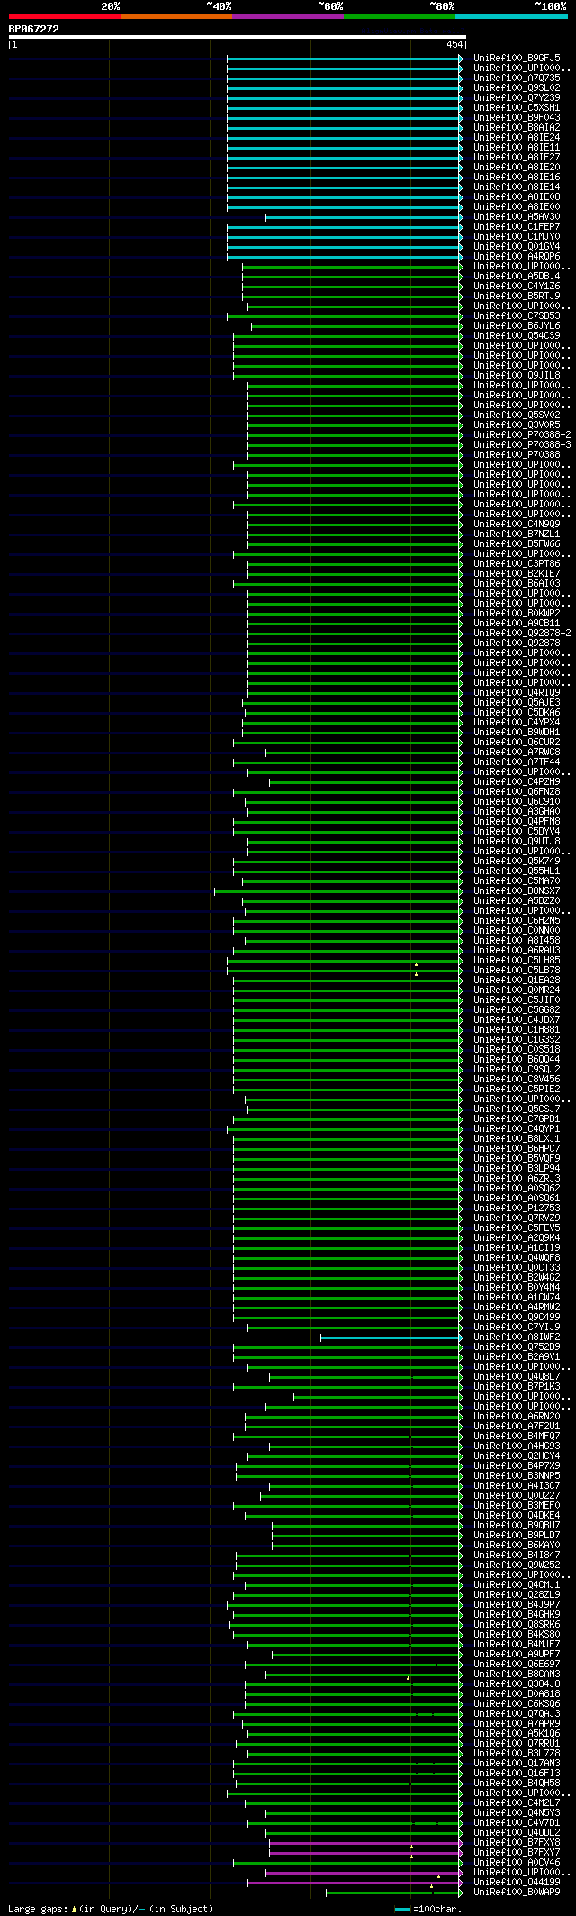This screenshot has height=1916, width=576.
Task: Select UniRef100_C3PT86 label
Action: click(517, 563)
